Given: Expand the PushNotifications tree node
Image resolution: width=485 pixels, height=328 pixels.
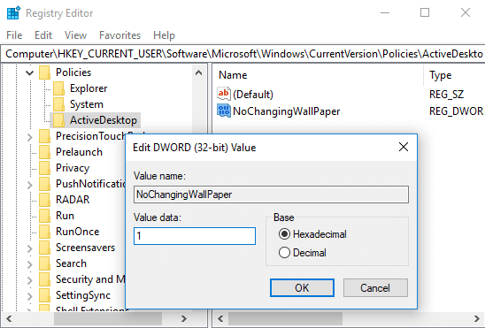Looking at the screenshot, I should point(30,185).
